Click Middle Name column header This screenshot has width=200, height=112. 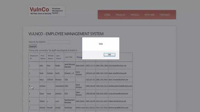(51, 57)
